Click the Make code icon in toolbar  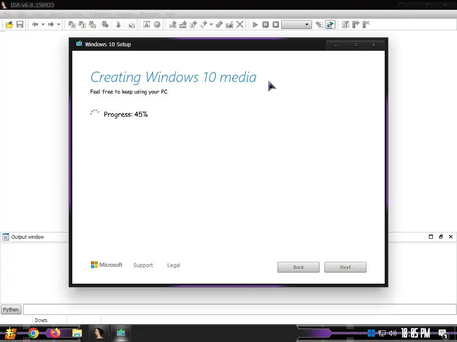(173, 24)
